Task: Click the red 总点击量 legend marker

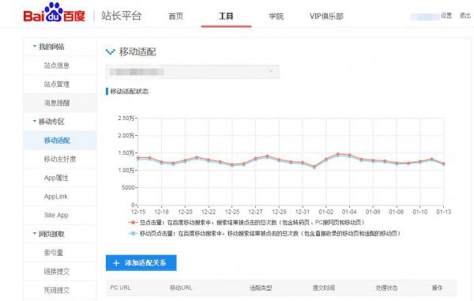Action: [133, 223]
